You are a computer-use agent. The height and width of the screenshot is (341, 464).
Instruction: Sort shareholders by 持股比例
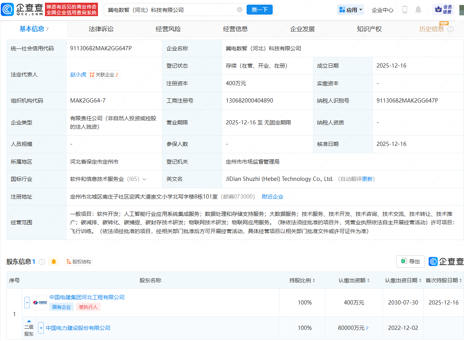tap(314, 280)
